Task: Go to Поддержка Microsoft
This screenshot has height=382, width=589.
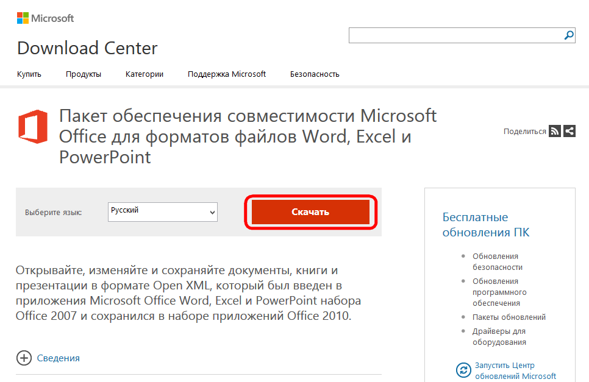Action: (x=227, y=74)
